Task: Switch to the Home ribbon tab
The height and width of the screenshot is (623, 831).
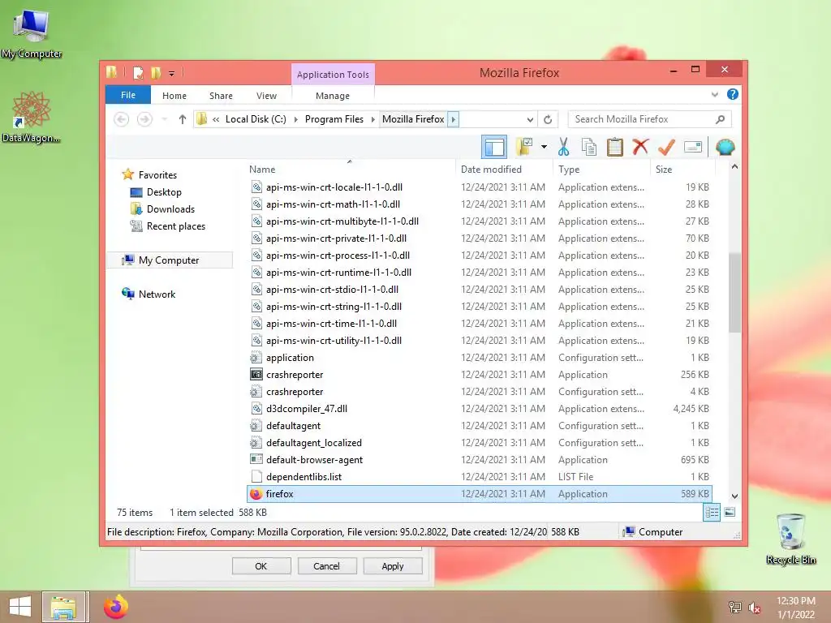Action: tap(174, 96)
